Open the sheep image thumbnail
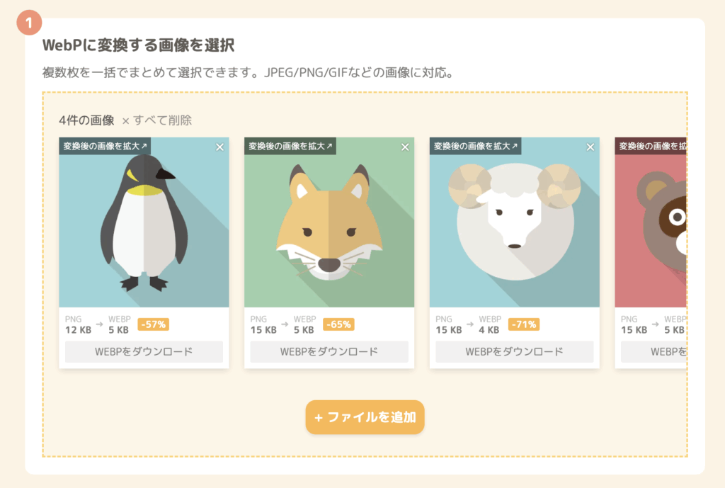This screenshot has height=488, width=725. click(515, 222)
